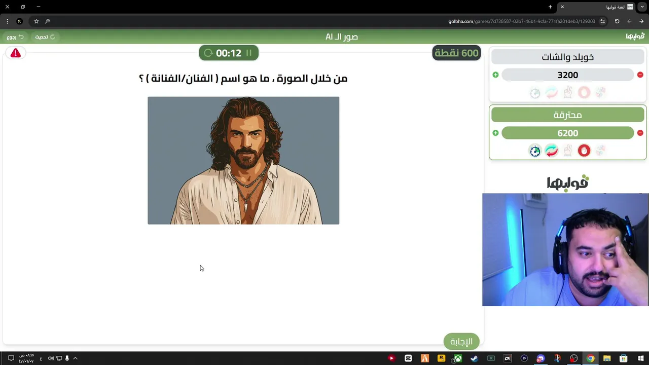649x365 pixels.
Task: Open Microsoft Store from taskbar
Action: [624, 358]
